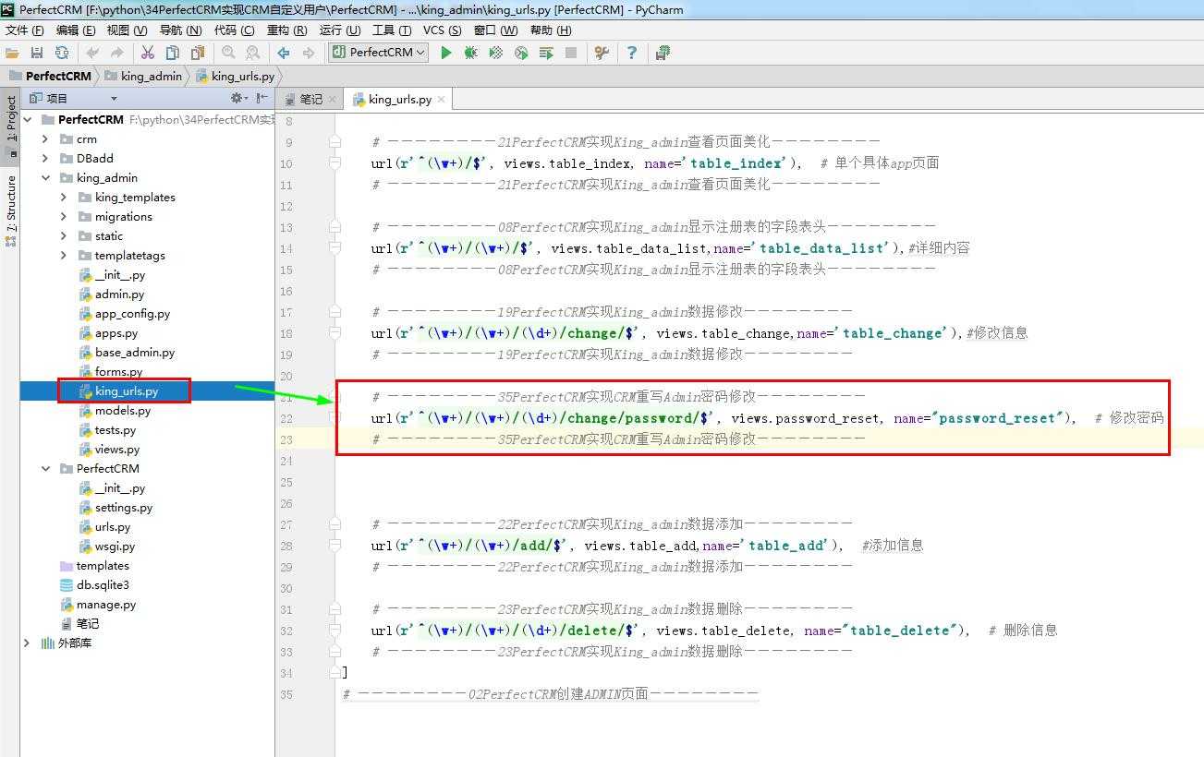Click the Undo arrow in toolbar
The height and width of the screenshot is (757, 1204).
[92, 53]
